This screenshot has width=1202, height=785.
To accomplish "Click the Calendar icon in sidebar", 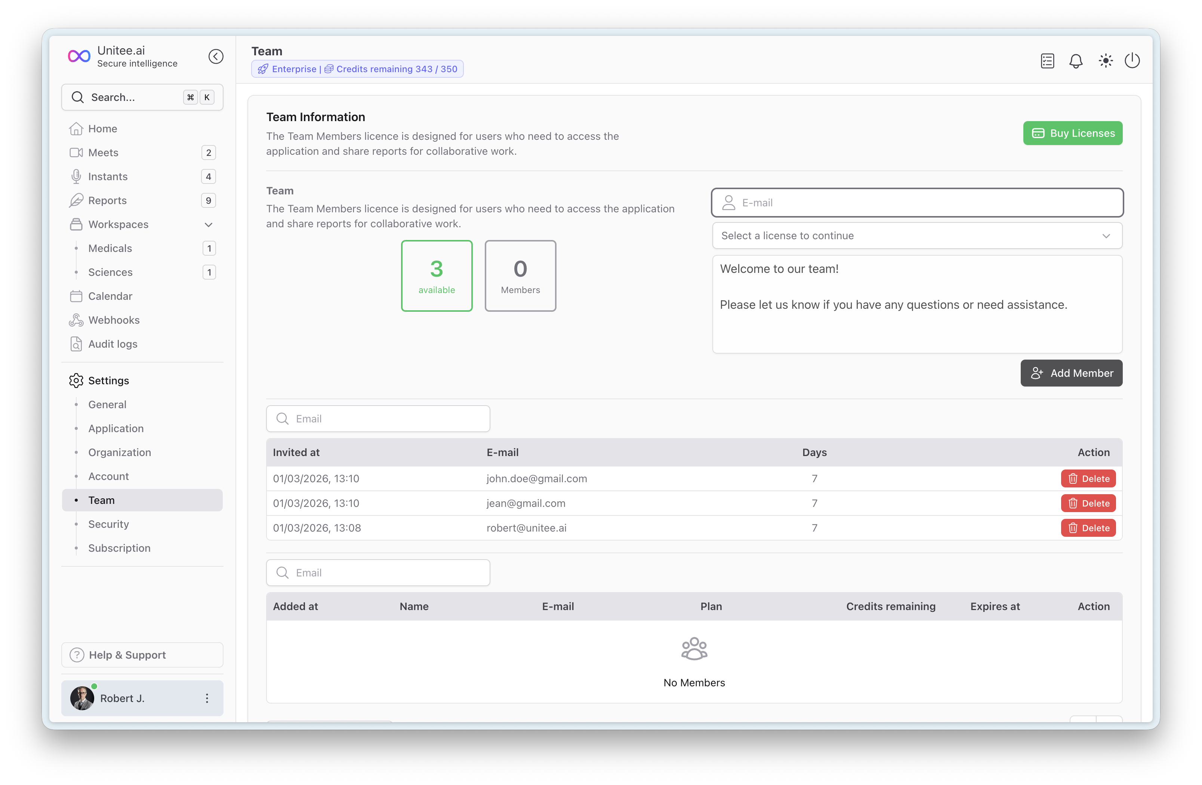I will (x=76, y=296).
